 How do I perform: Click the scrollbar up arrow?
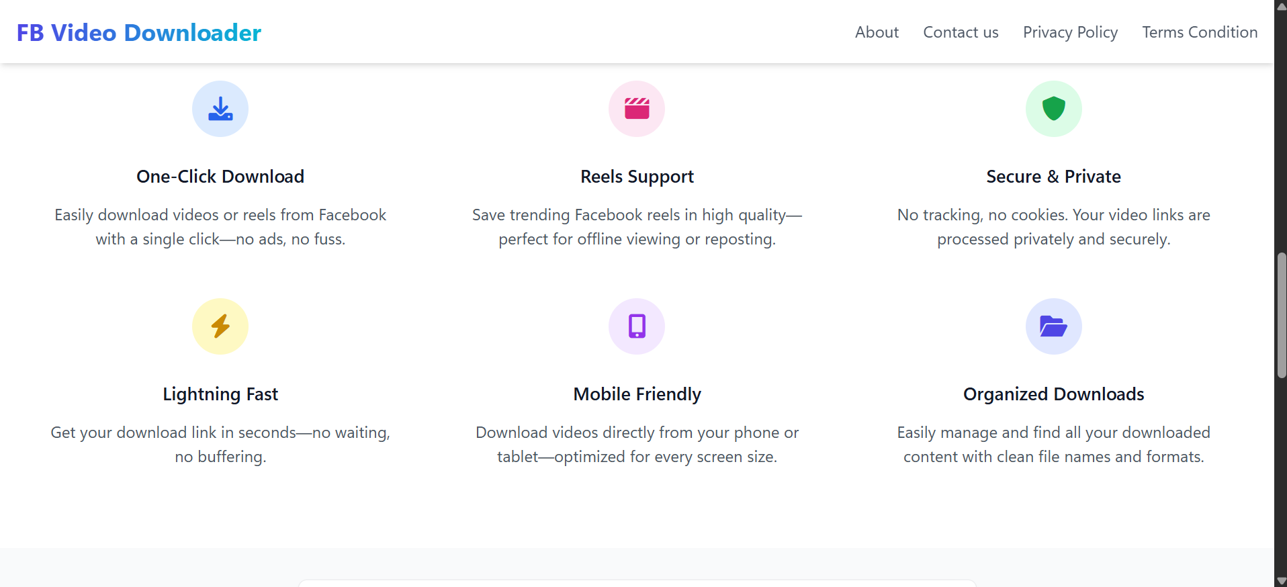(x=1282, y=6)
